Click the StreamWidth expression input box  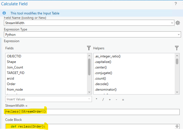tap(91, 112)
